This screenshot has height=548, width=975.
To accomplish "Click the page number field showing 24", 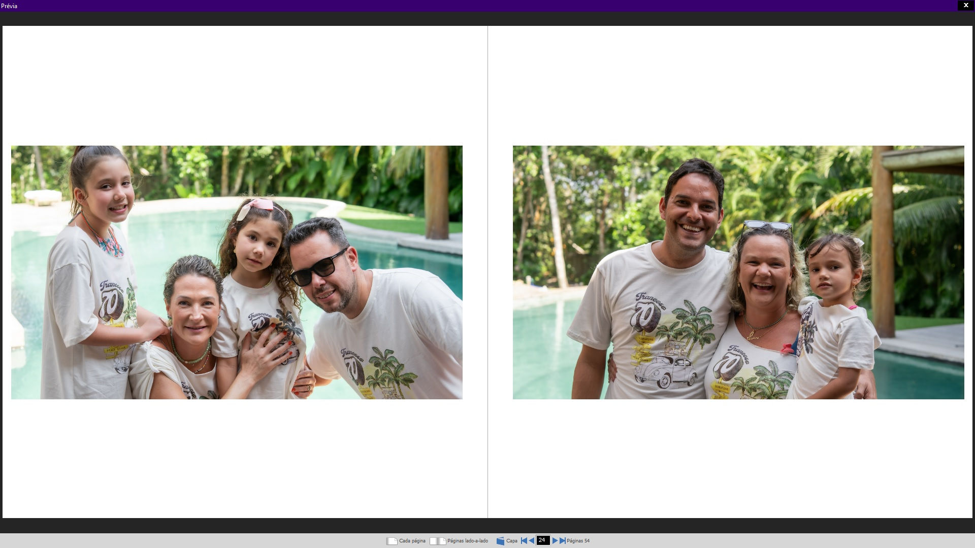I will click(542, 540).
